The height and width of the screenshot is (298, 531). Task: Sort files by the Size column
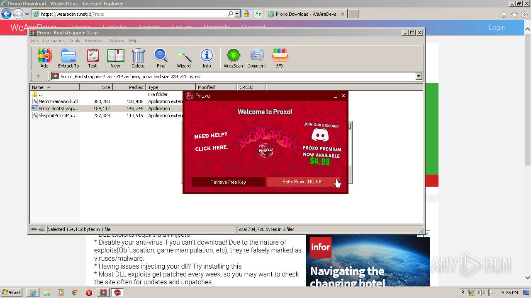pos(96,87)
